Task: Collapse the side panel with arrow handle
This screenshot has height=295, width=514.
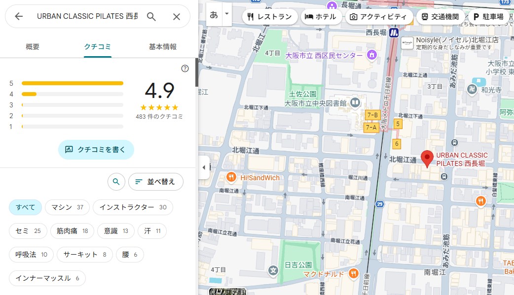Action: (x=204, y=167)
